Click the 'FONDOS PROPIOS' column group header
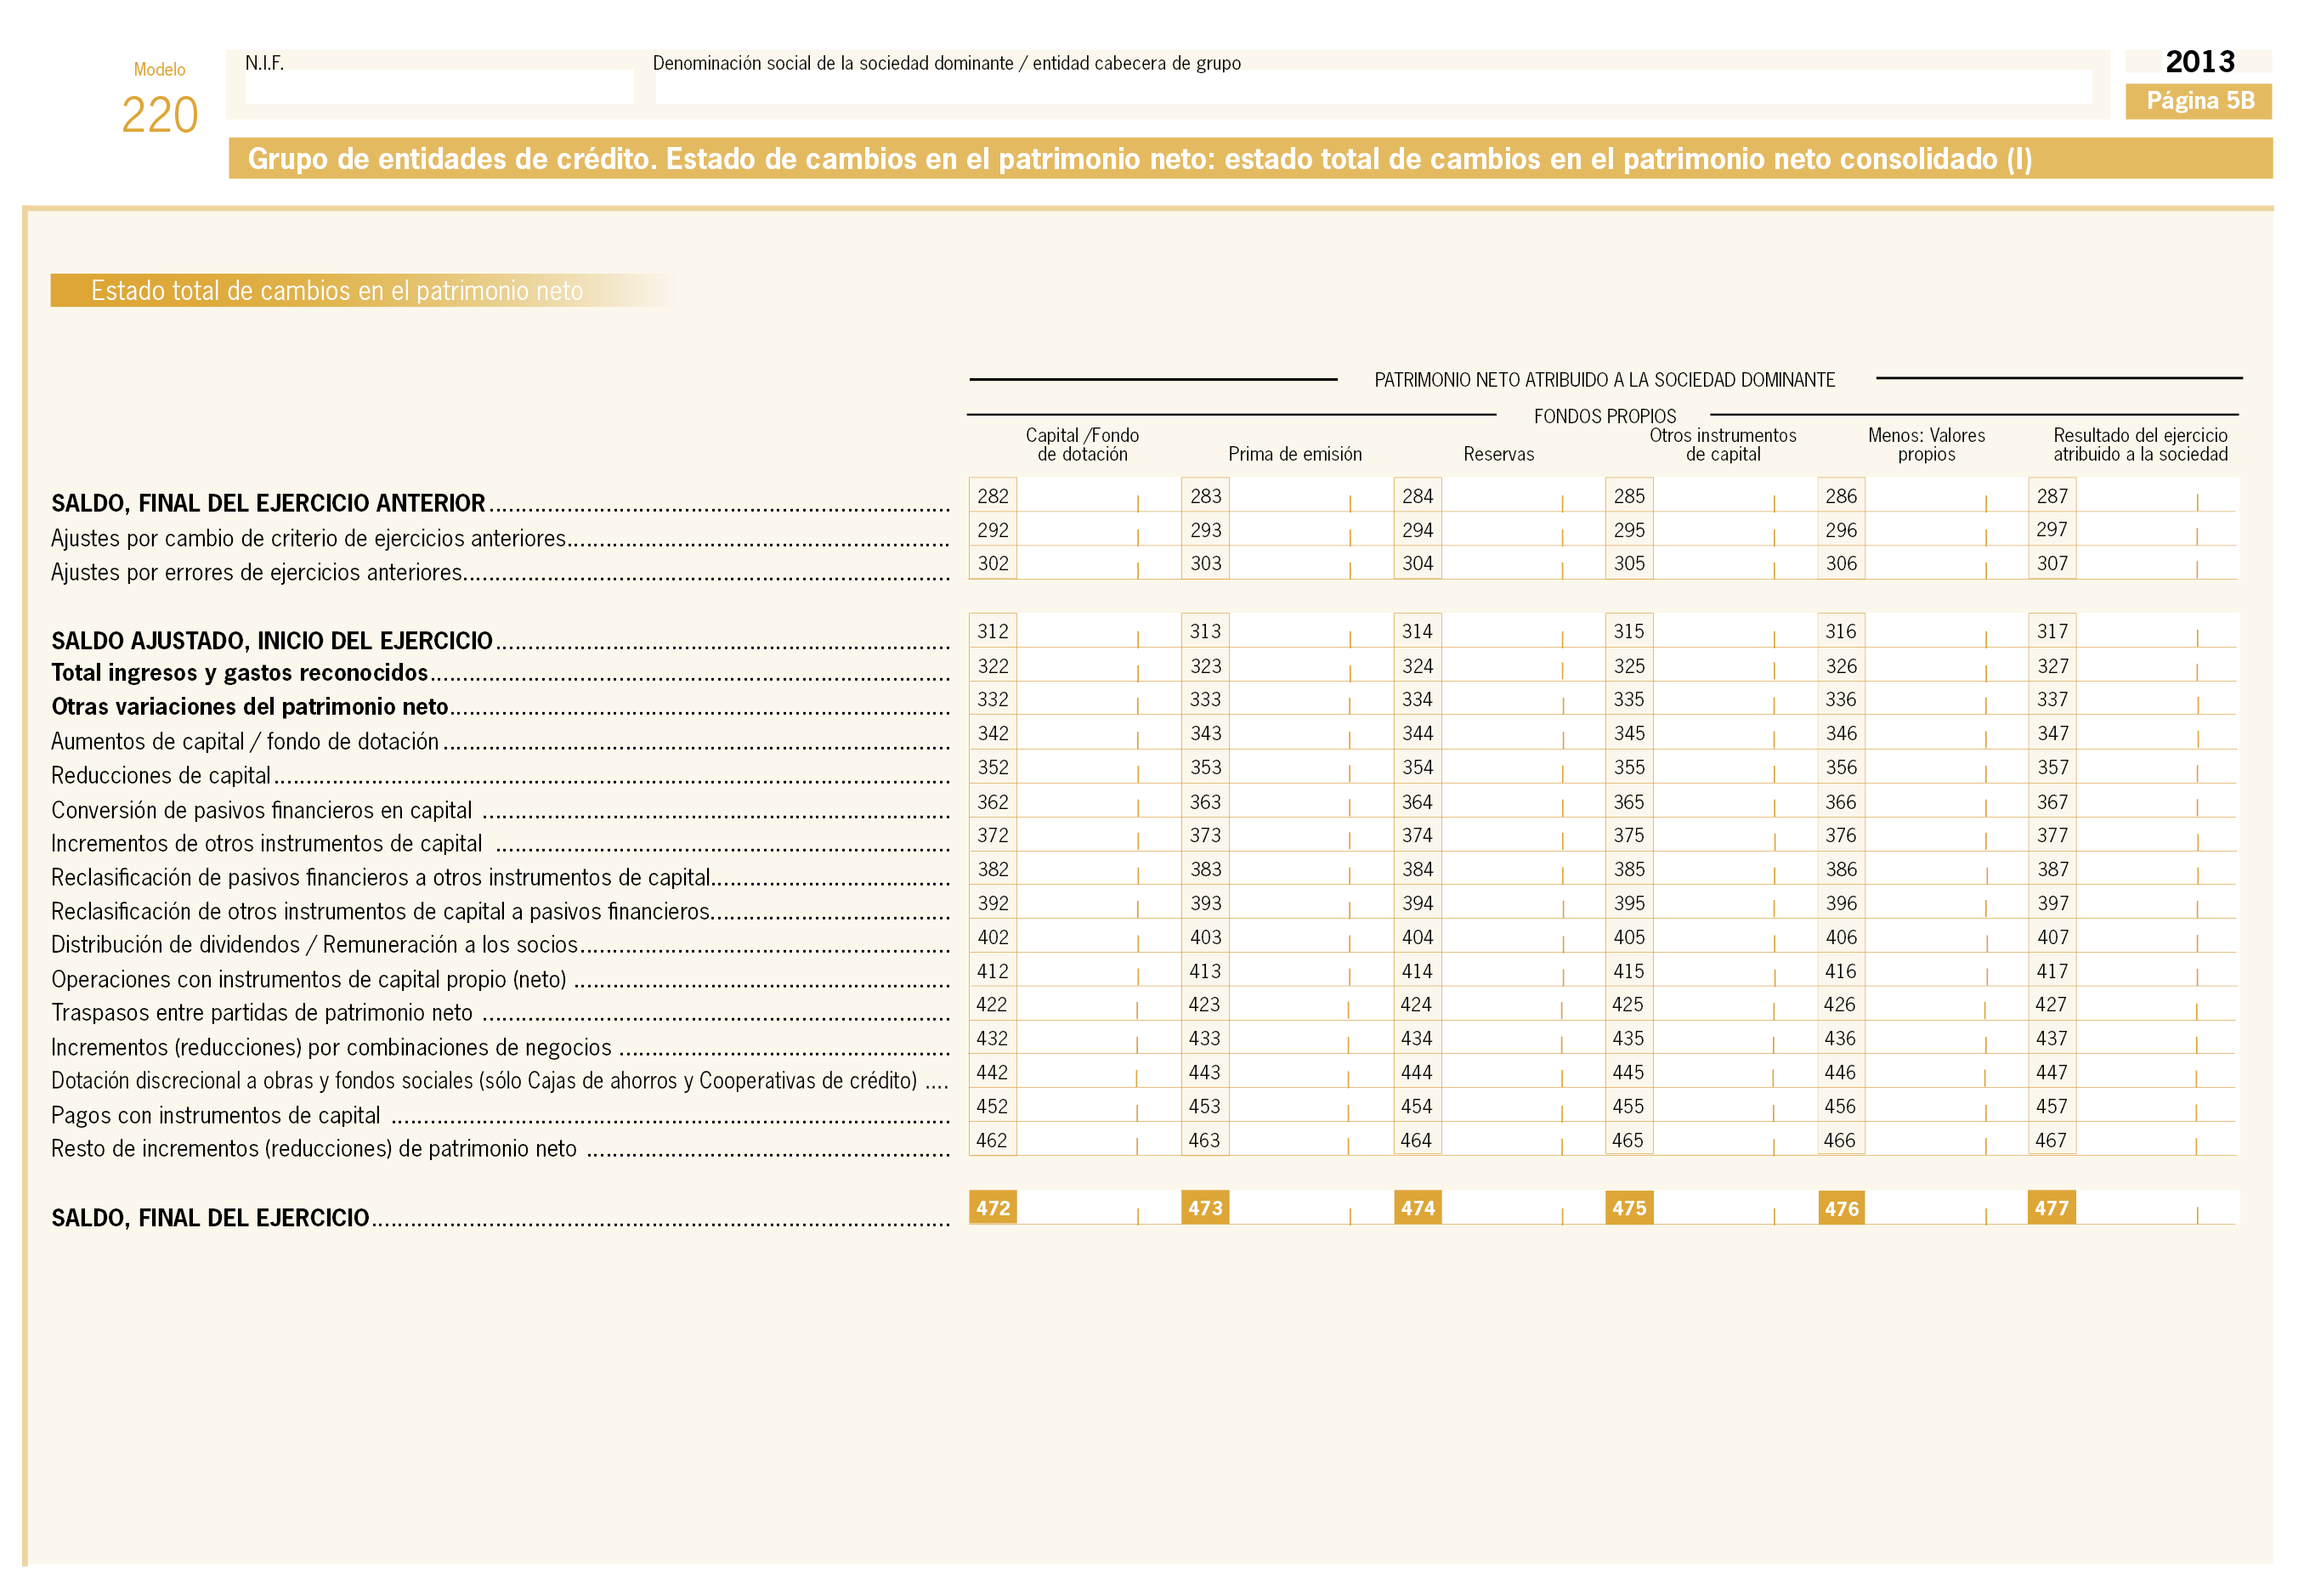 1605,416
